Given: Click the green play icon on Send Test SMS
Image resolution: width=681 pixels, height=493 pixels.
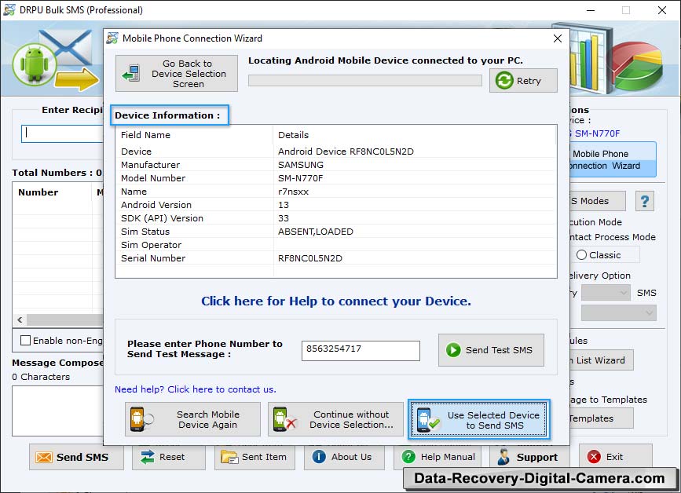Looking at the screenshot, I should coord(453,350).
